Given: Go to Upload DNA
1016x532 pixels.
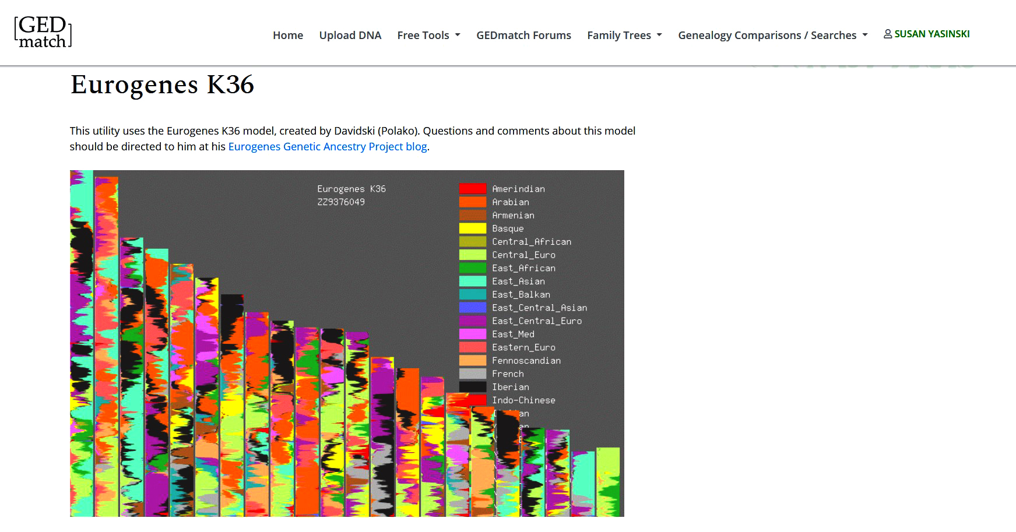Looking at the screenshot, I should point(350,35).
